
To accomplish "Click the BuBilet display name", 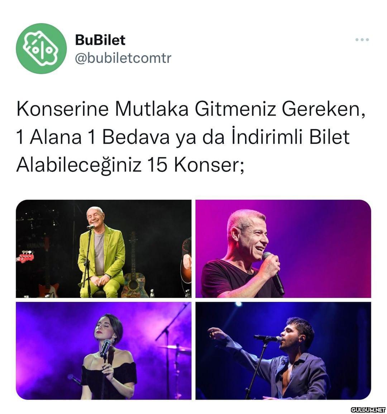I will pyautogui.click(x=100, y=40).
